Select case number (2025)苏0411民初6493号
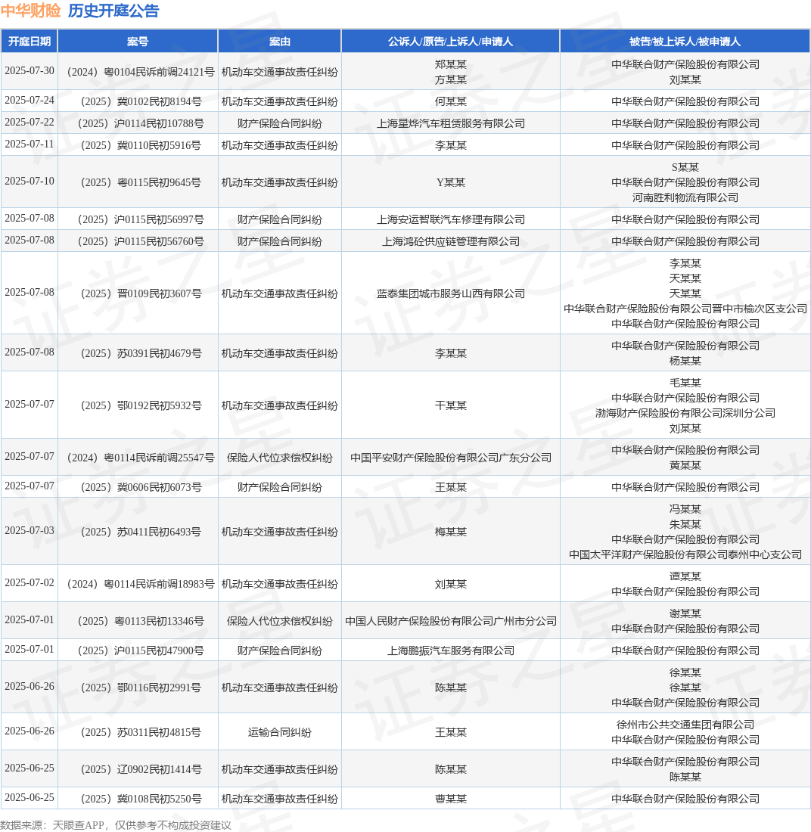Screen dimensions: 811x832 click(138, 532)
